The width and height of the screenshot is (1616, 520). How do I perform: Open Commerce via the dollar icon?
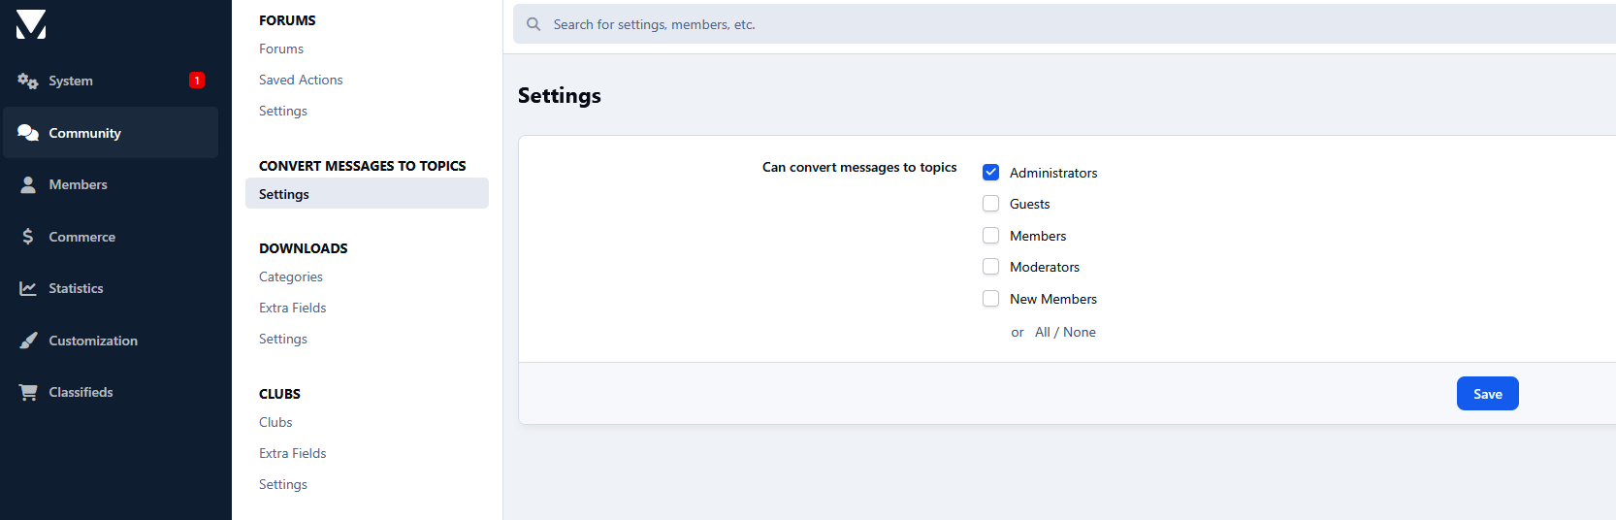click(28, 237)
